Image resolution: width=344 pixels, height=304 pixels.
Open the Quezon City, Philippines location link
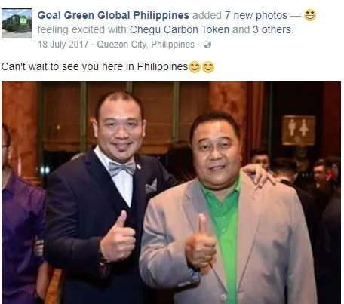pyautogui.click(x=146, y=45)
